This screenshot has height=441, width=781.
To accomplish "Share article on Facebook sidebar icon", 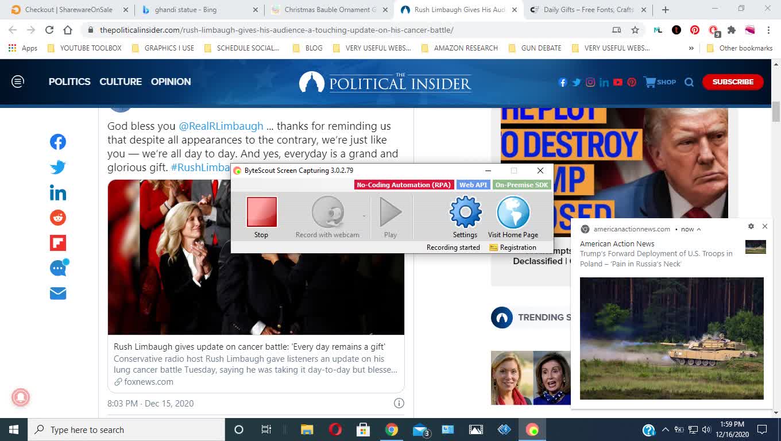I will (x=58, y=142).
